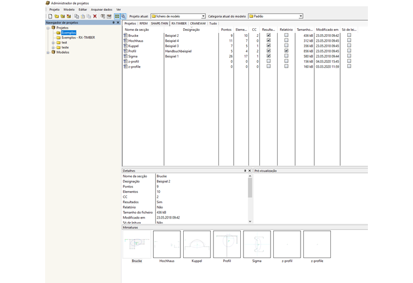Open the Modelo menu
The image size is (413, 283).
[69, 9]
